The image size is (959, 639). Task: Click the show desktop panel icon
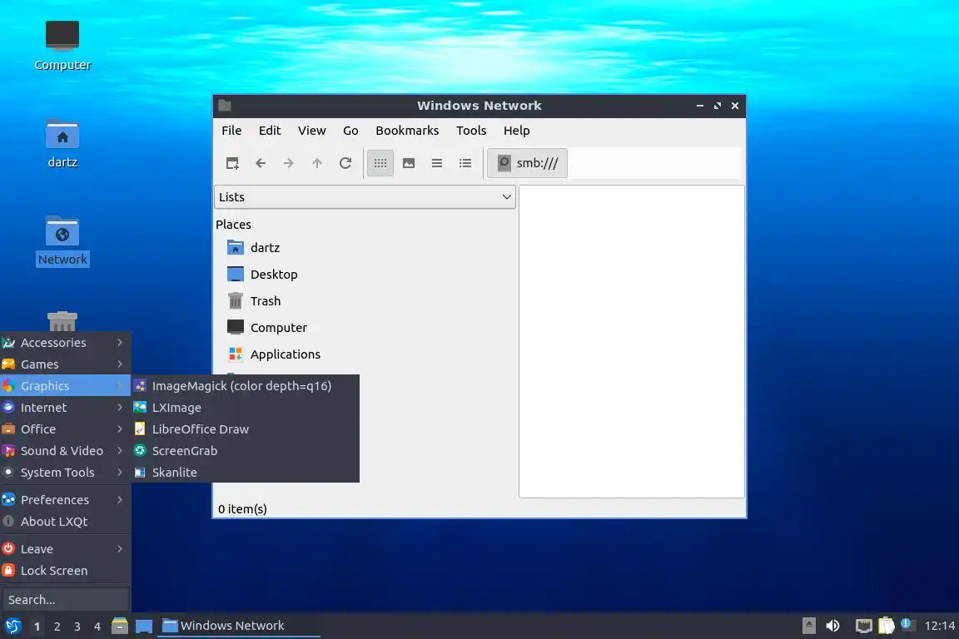(x=144, y=626)
